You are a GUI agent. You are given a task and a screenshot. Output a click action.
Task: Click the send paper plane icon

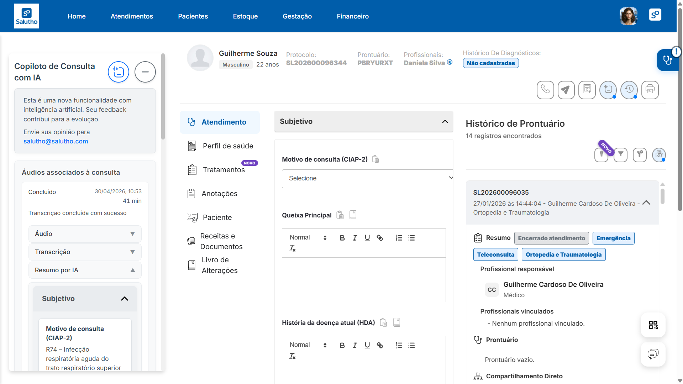pos(566,90)
